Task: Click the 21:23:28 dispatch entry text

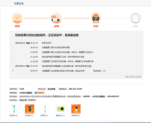Action: point(68,61)
